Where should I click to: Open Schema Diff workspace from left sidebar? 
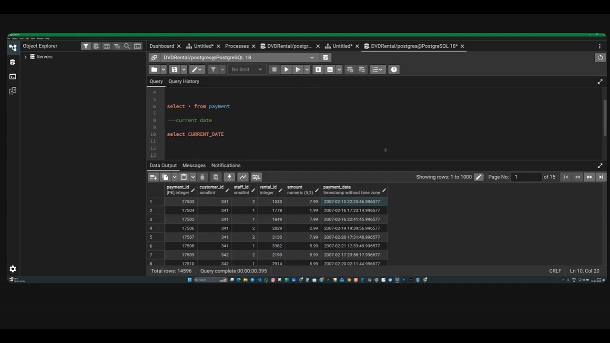[13, 91]
